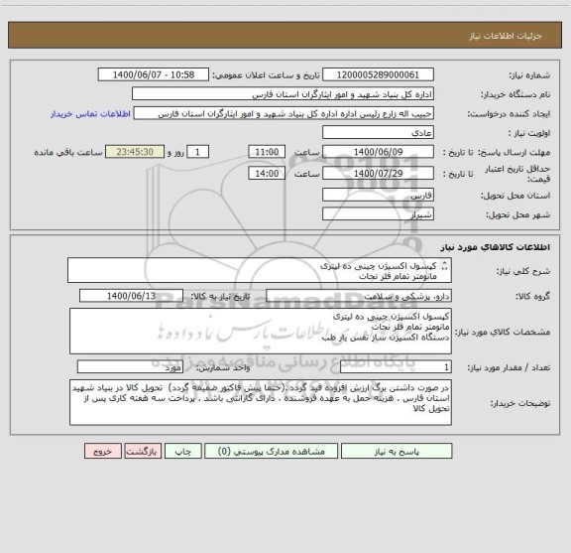Click the remaining days field showing 1
The height and width of the screenshot is (553, 571).
pos(197,152)
